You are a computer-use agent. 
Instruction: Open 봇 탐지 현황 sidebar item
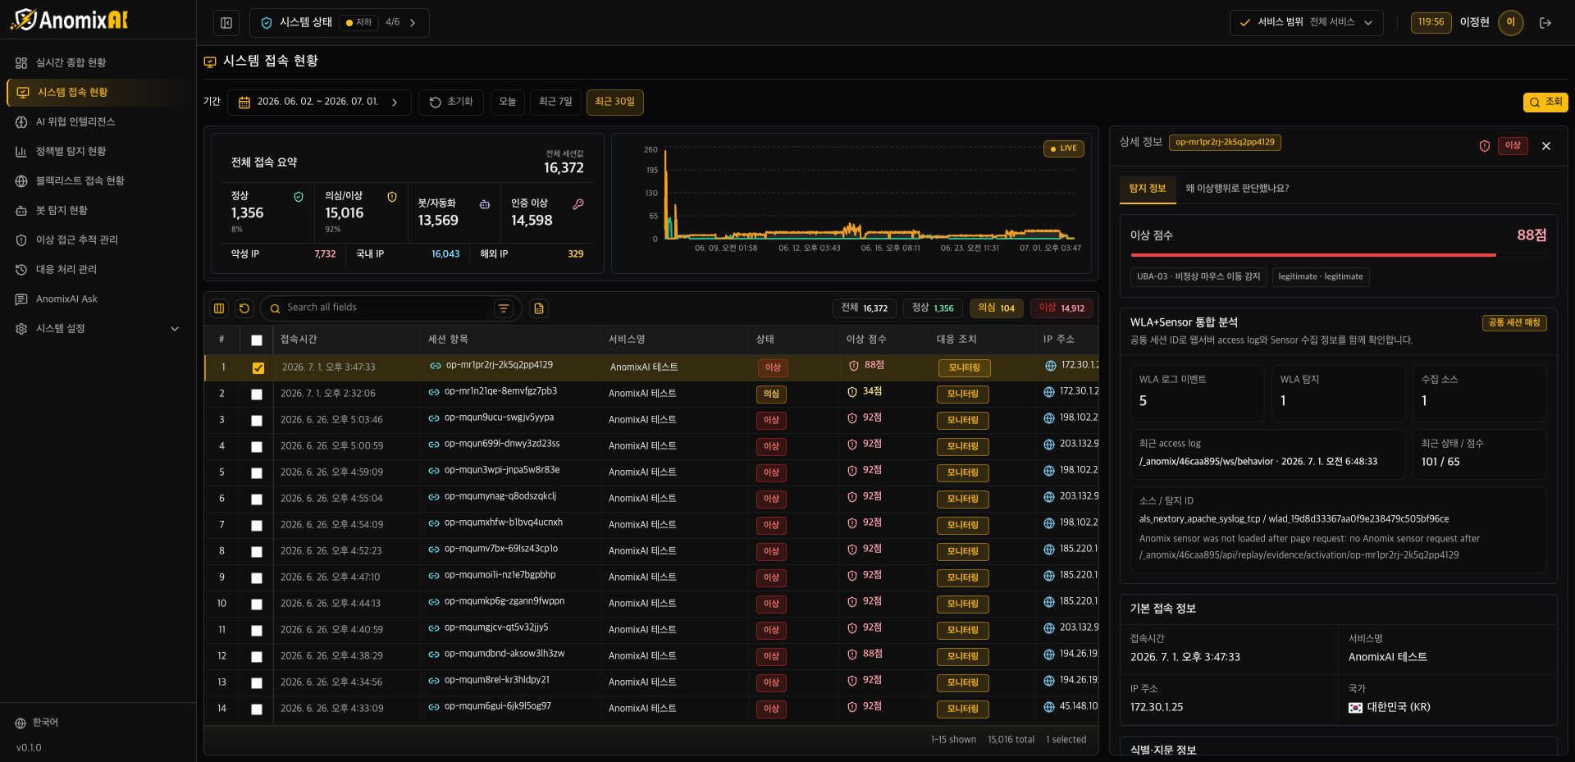pyautogui.click(x=62, y=210)
